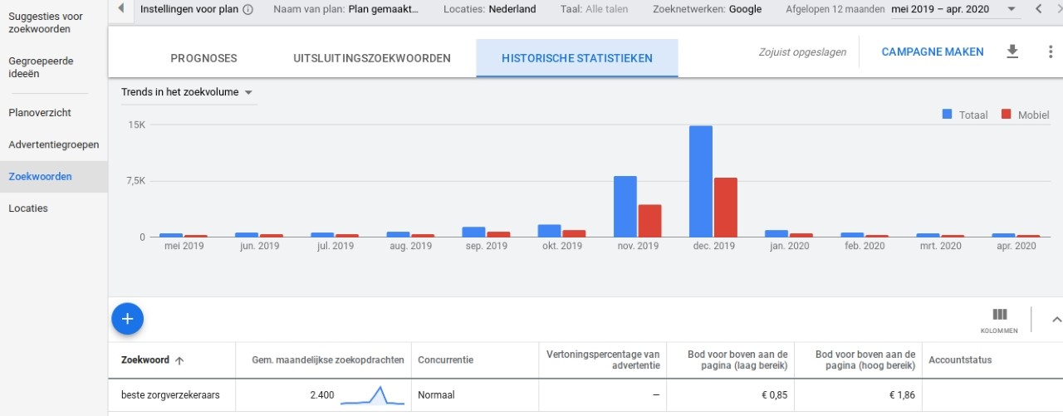Click the jan. 2020 axis label
The image size is (1063, 416).
(x=788, y=246)
